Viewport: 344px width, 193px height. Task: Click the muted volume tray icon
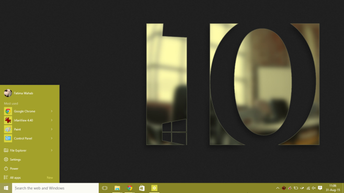pos(314,188)
